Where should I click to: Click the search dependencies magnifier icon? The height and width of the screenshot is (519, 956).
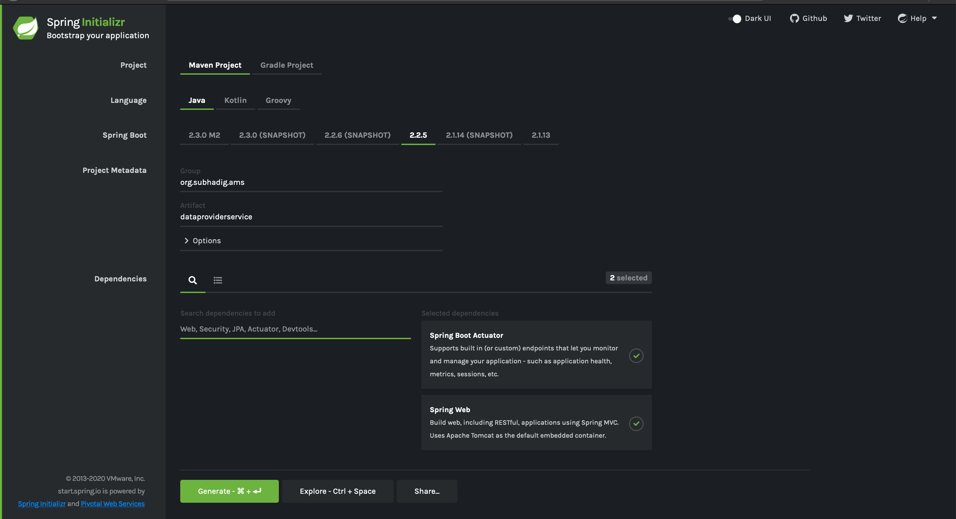point(193,280)
